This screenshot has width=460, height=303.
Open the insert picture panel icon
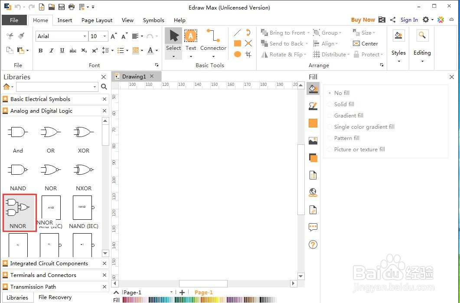313,140
